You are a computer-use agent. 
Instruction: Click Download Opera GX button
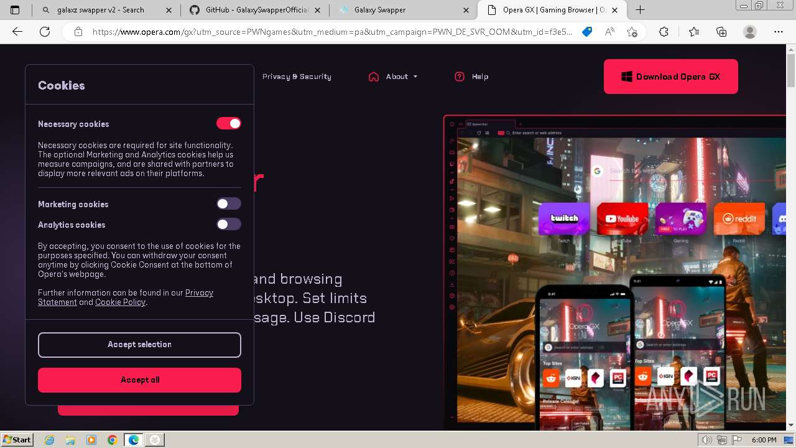click(671, 77)
